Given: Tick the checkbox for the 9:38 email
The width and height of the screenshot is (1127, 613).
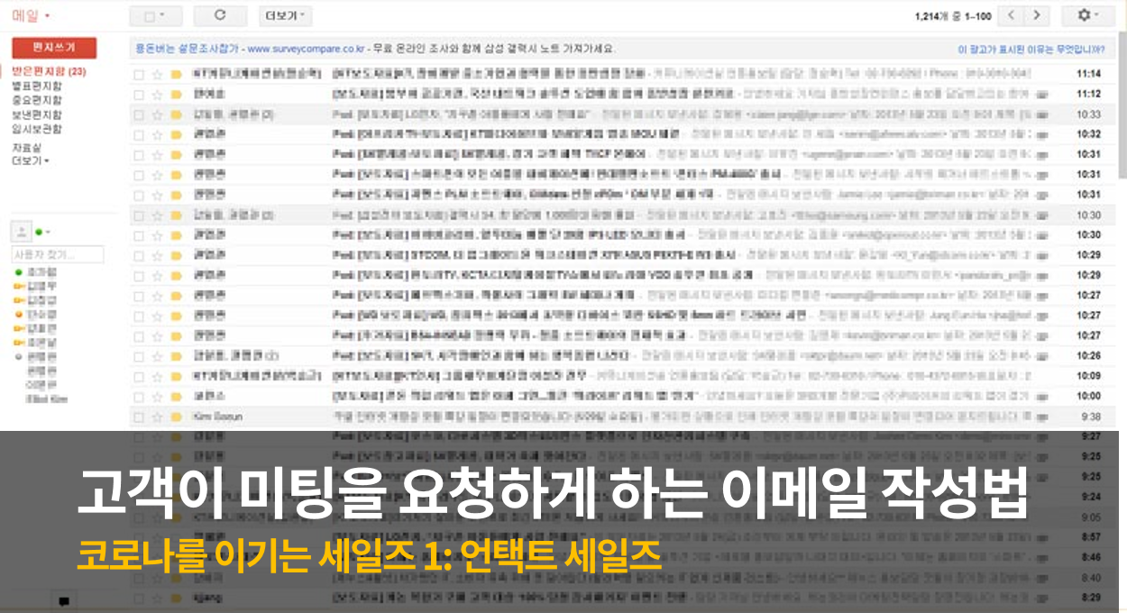Looking at the screenshot, I should pyautogui.click(x=139, y=416).
